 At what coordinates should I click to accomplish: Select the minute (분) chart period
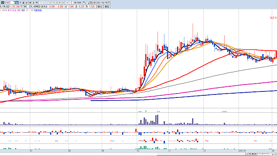30,3
